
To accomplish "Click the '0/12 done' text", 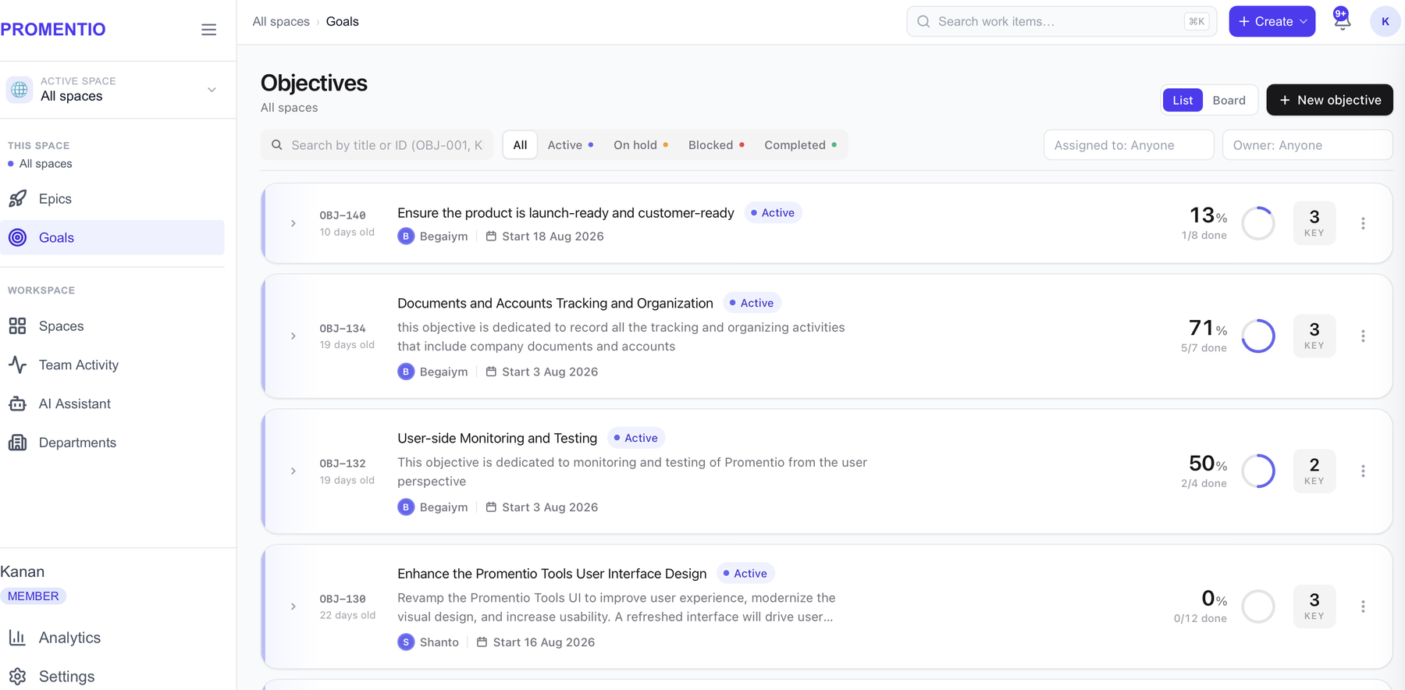I will coord(1200,618).
